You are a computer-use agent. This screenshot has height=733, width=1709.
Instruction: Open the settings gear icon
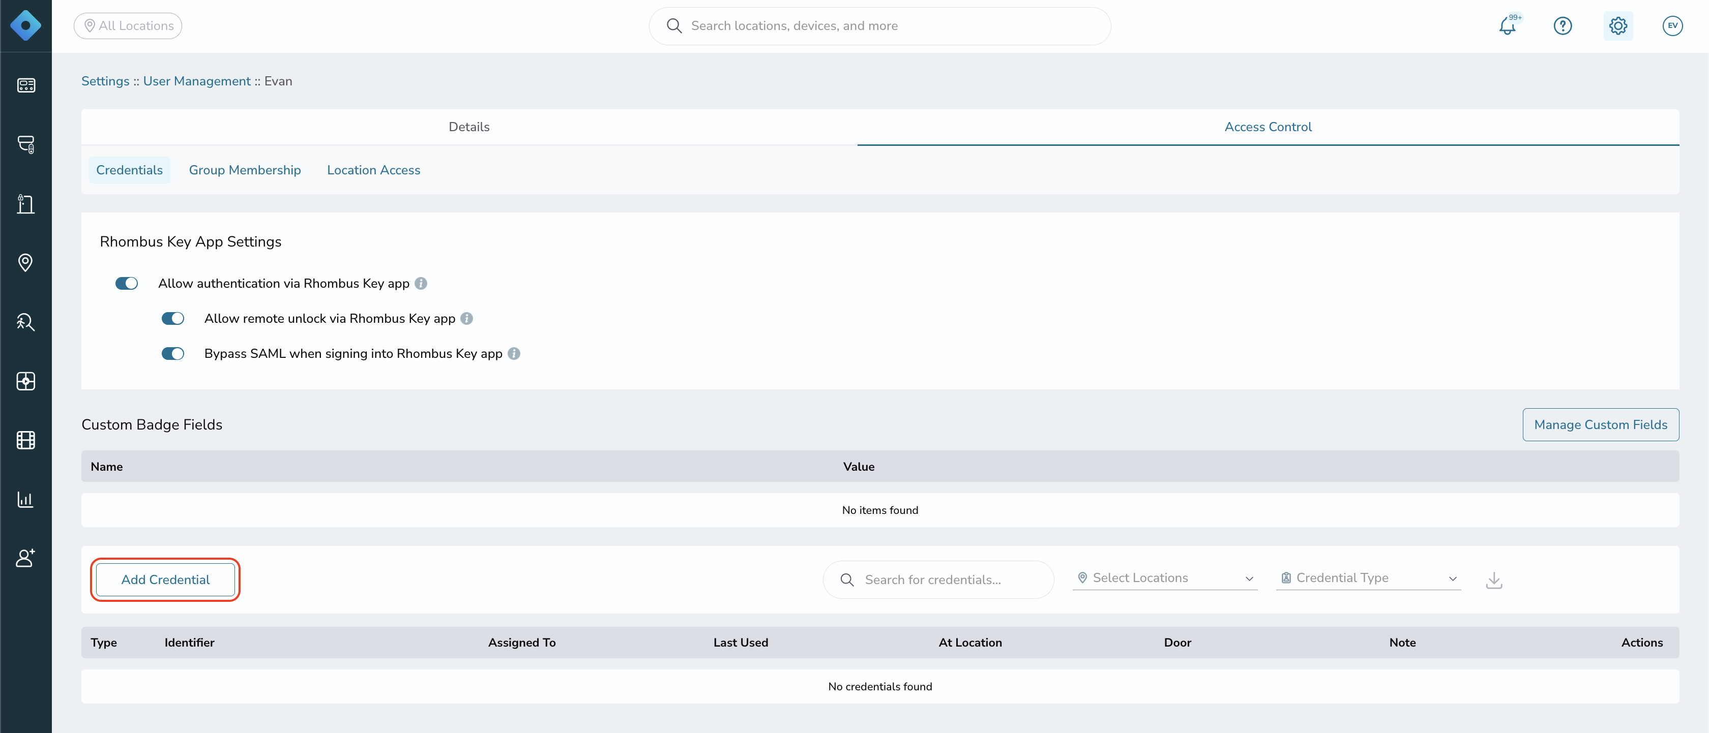coord(1618,26)
